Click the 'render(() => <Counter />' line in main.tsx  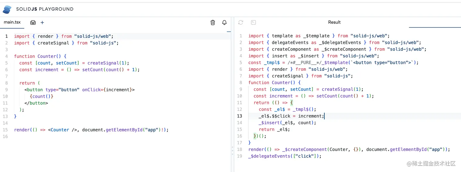[91, 130]
